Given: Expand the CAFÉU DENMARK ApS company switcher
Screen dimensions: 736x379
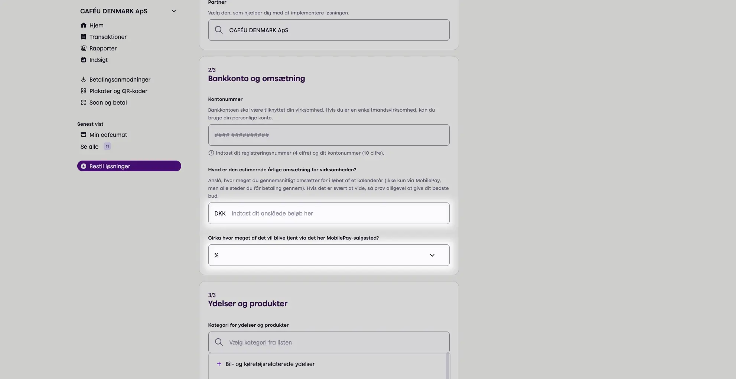Looking at the screenshot, I should coord(173,11).
